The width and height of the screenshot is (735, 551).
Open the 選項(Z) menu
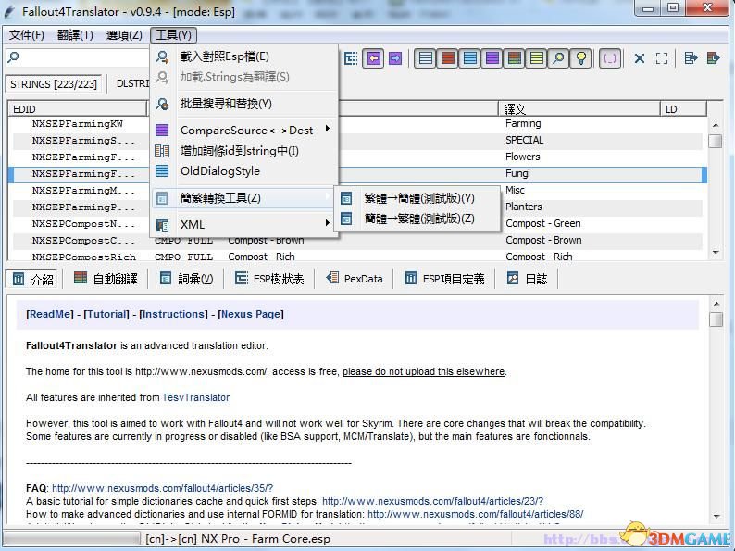124,35
